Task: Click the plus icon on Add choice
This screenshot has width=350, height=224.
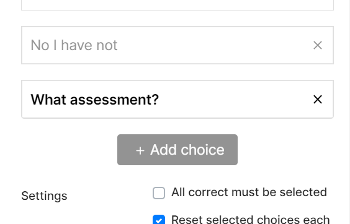Action: (140, 150)
